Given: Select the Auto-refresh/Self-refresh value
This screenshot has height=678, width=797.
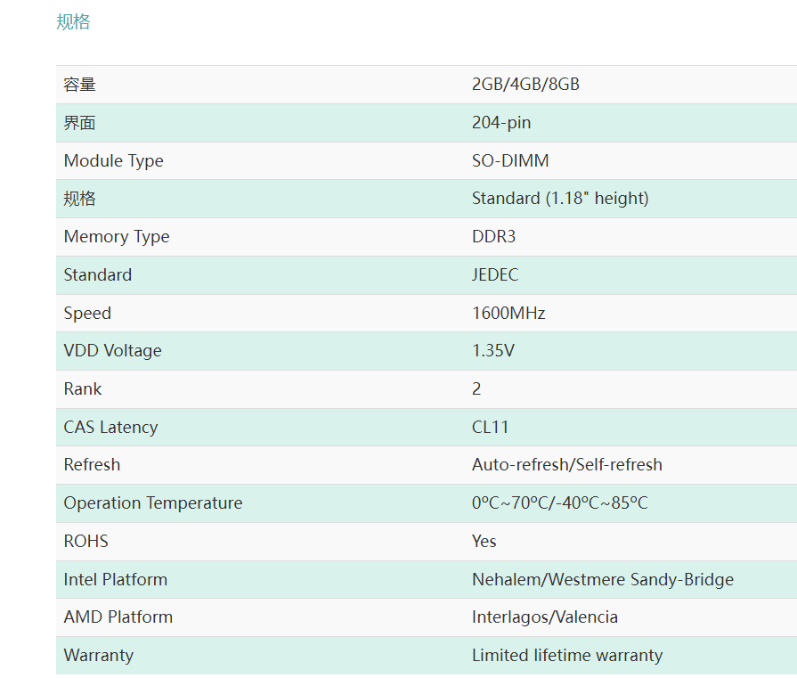Looking at the screenshot, I should coord(566,464).
